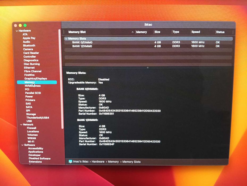Image resolution: width=247 pixels, height=186 pixels.
Task: Click the yellow minimize window button
Action: click(20, 26)
